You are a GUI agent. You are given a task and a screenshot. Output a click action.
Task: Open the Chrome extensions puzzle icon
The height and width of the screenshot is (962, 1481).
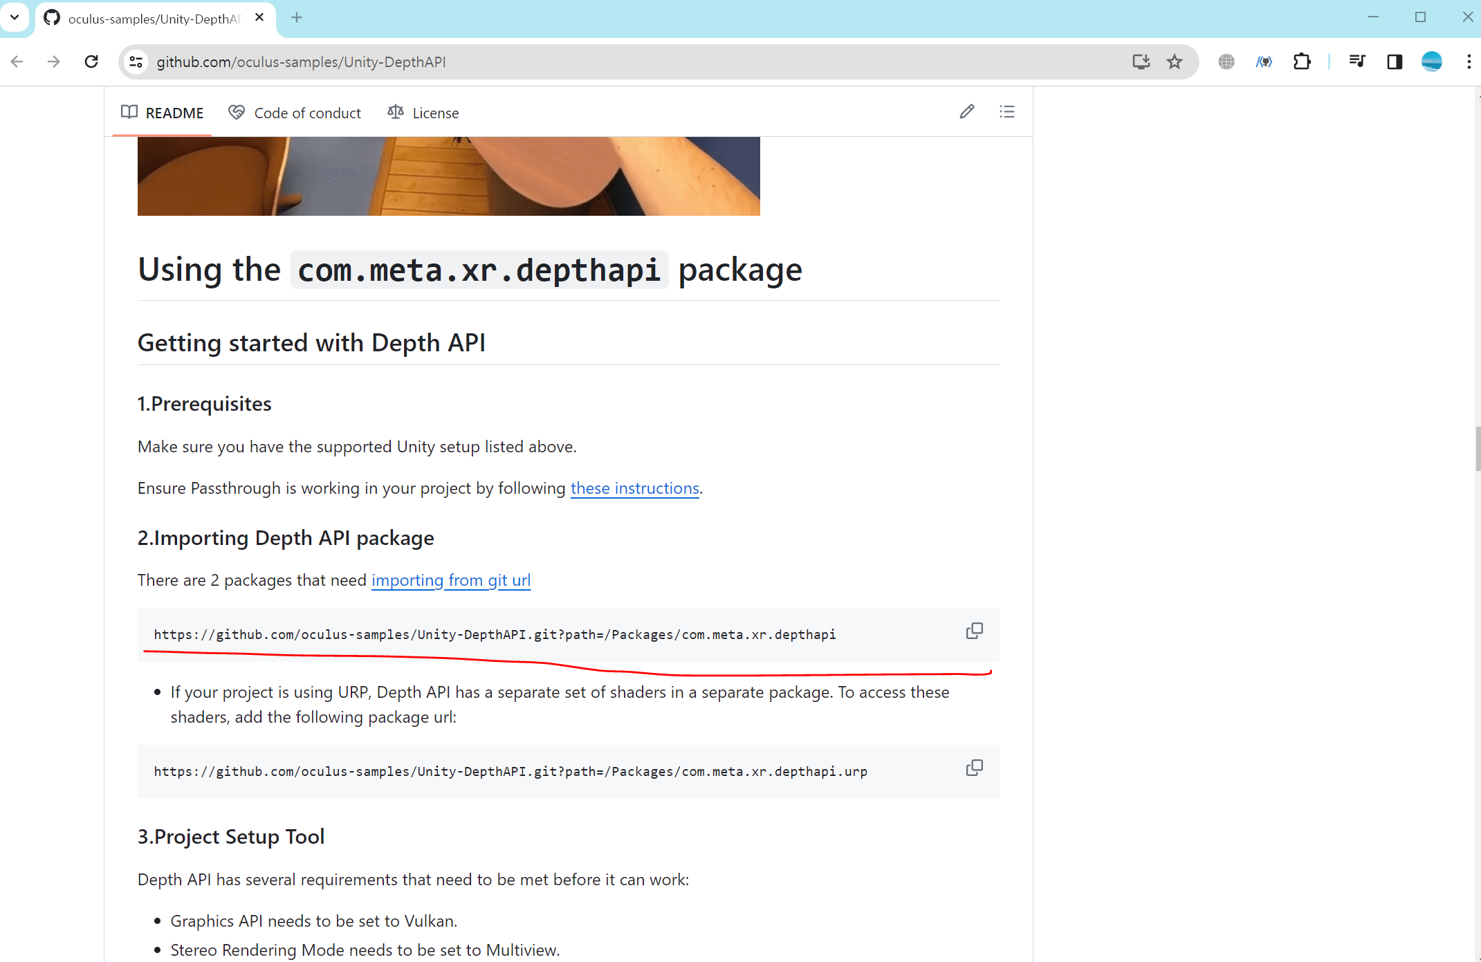coord(1301,62)
